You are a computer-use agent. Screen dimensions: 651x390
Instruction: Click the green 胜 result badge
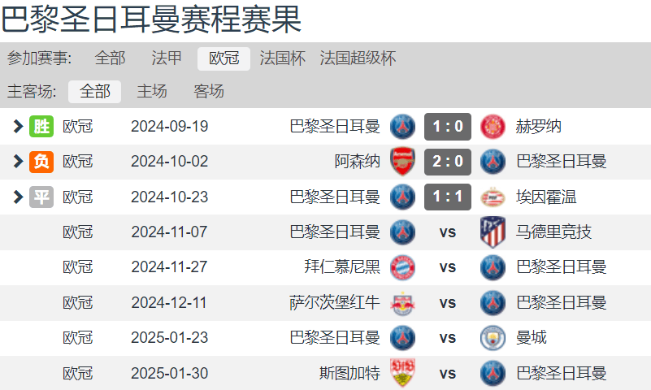pyautogui.click(x=41, y=126)
